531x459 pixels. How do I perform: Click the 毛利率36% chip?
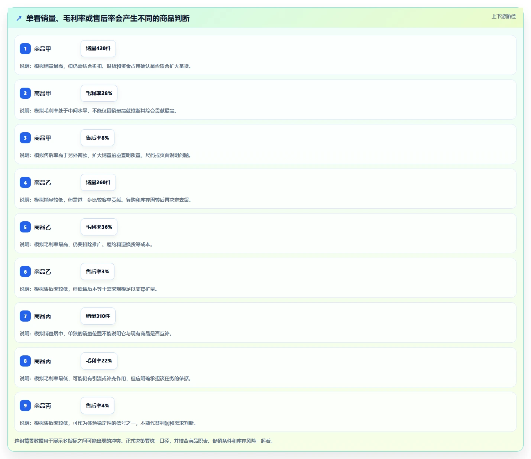[99, 227]
